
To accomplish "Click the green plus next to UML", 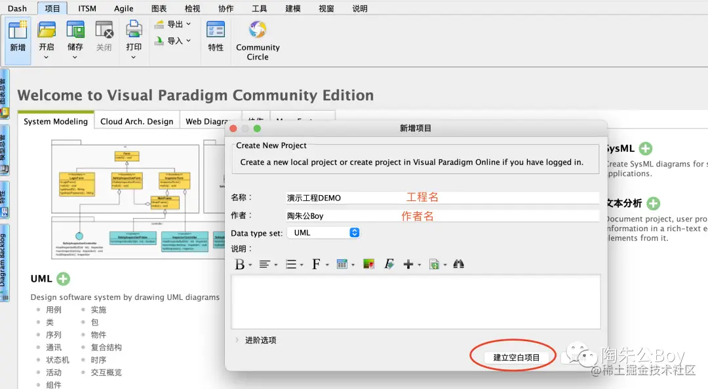I will [63, 279].
